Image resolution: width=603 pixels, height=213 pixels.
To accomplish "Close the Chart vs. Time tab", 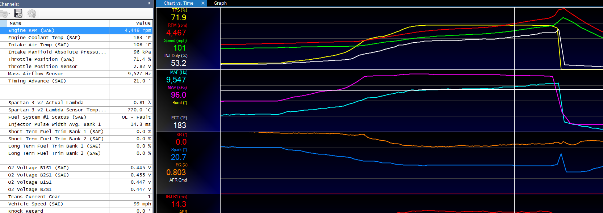I will click(x=203, y=3).
